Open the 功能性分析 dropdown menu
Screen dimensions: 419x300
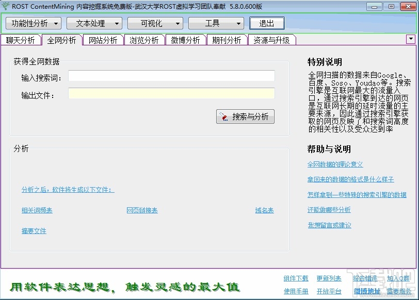click(33, 23)
